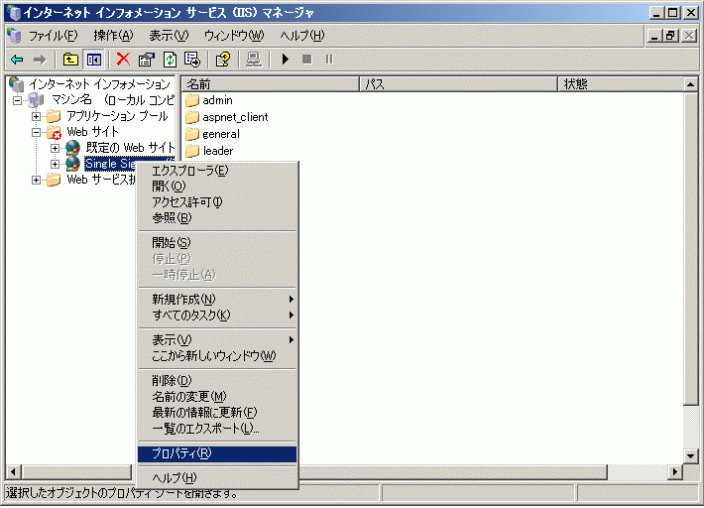Choose 一覧のエクスポート(L) menu entry

pyautogui.click(x=217, y=429)
